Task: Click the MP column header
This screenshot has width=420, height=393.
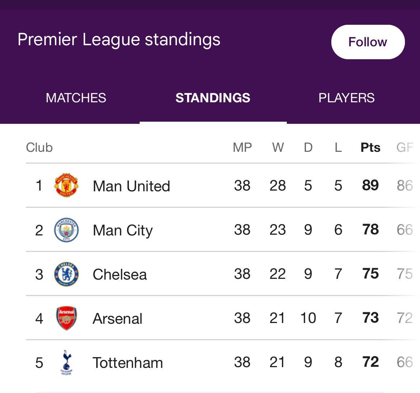Action: pyautogui.click(x=242, y=148)
